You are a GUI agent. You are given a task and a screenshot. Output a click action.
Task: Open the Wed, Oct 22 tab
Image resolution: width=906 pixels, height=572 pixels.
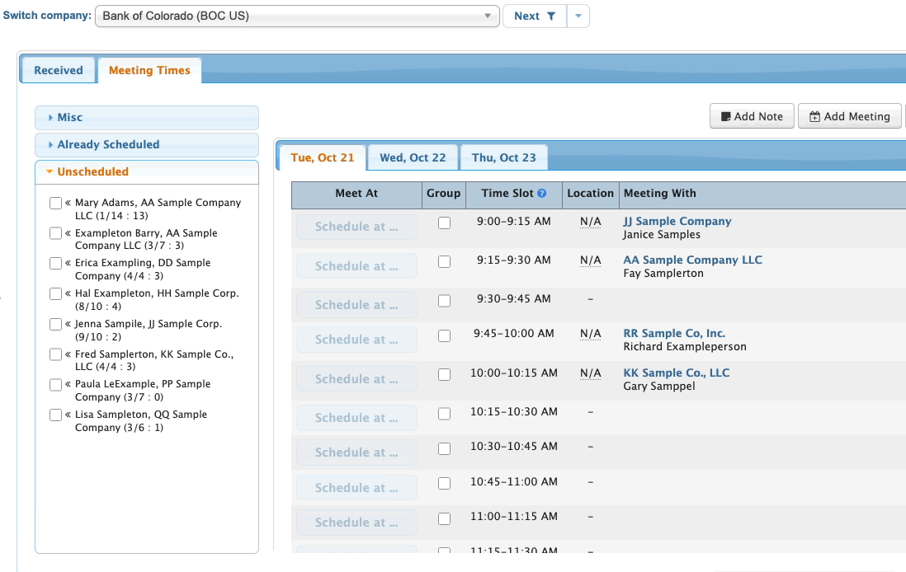[x=413, y=157]
